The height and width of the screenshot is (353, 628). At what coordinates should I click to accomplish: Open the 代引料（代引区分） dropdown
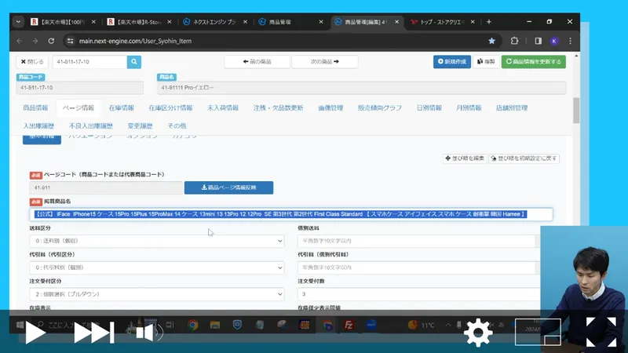coord(156,267)
